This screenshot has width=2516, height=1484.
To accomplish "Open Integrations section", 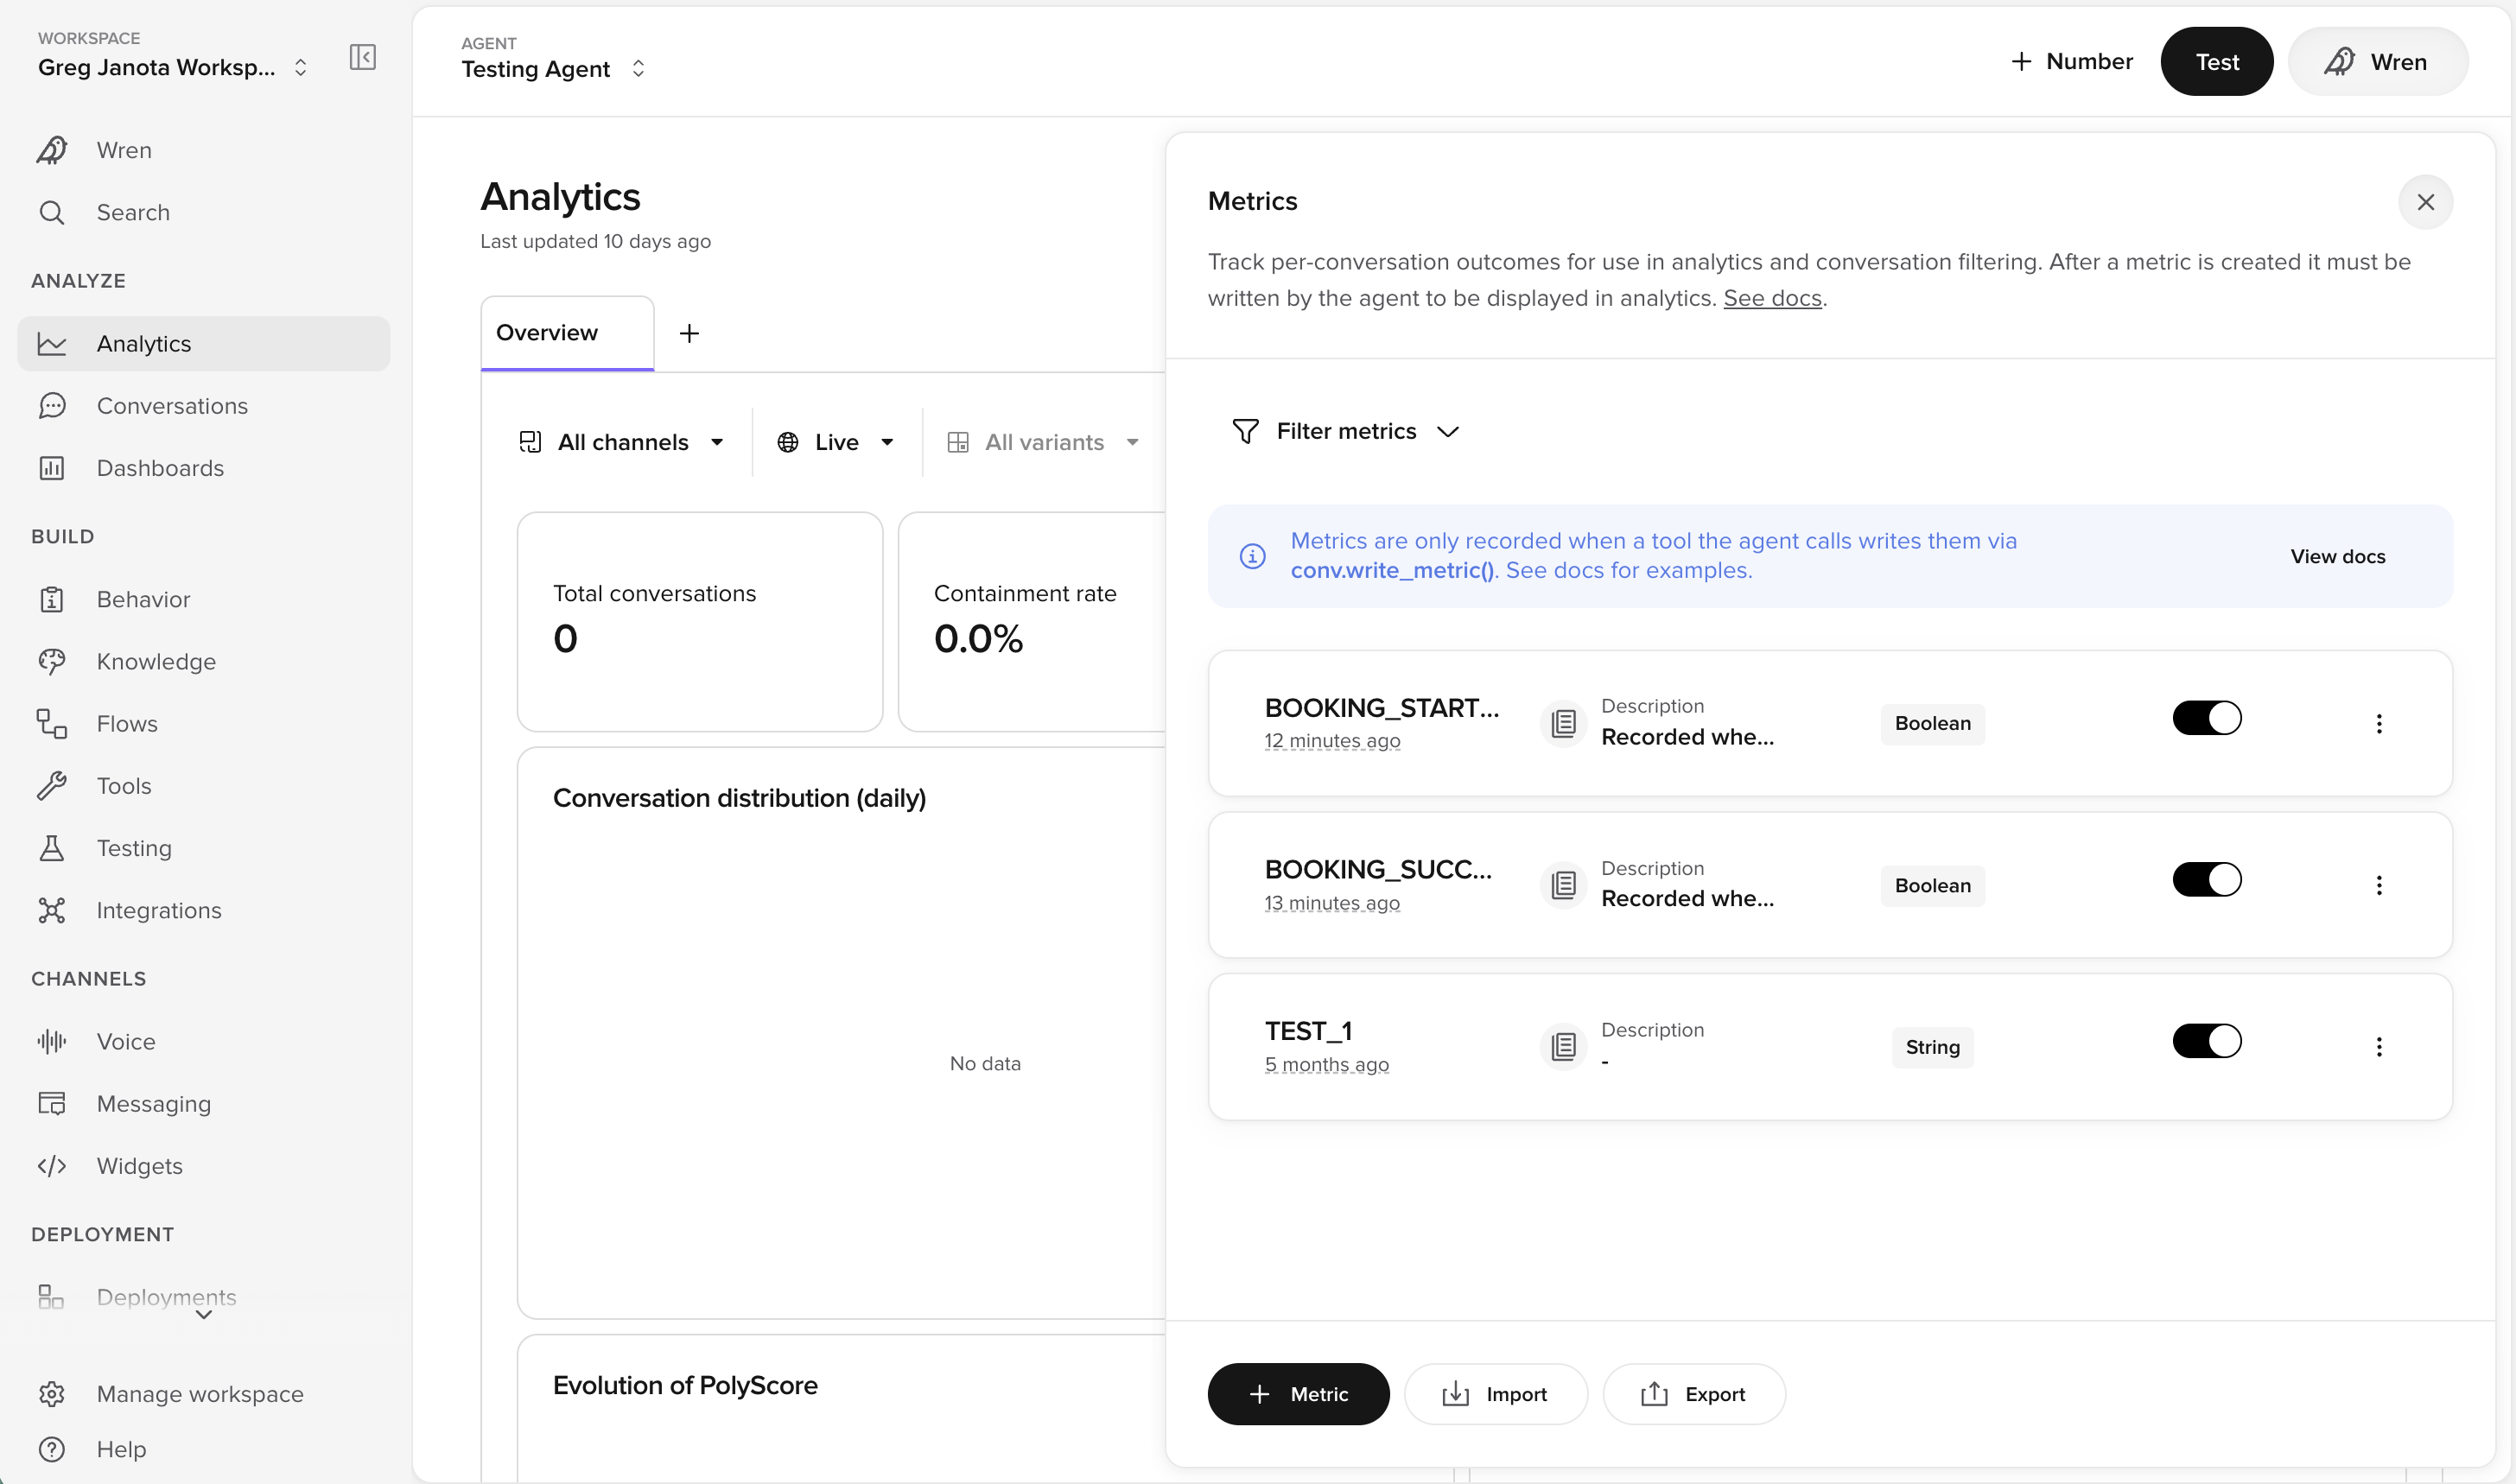I will click(x=203, y=910).
